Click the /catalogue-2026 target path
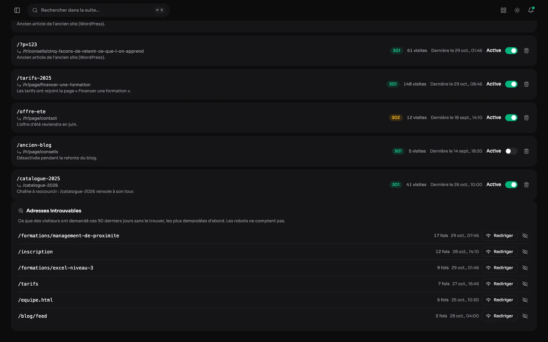This screenshot has height=342, width=548. click(x=40, y=185)
